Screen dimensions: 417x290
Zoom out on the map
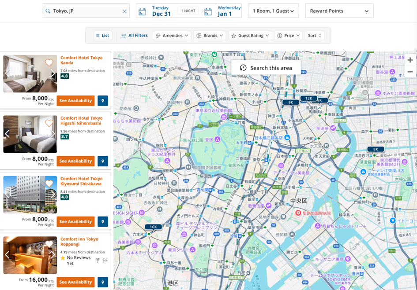410,72
